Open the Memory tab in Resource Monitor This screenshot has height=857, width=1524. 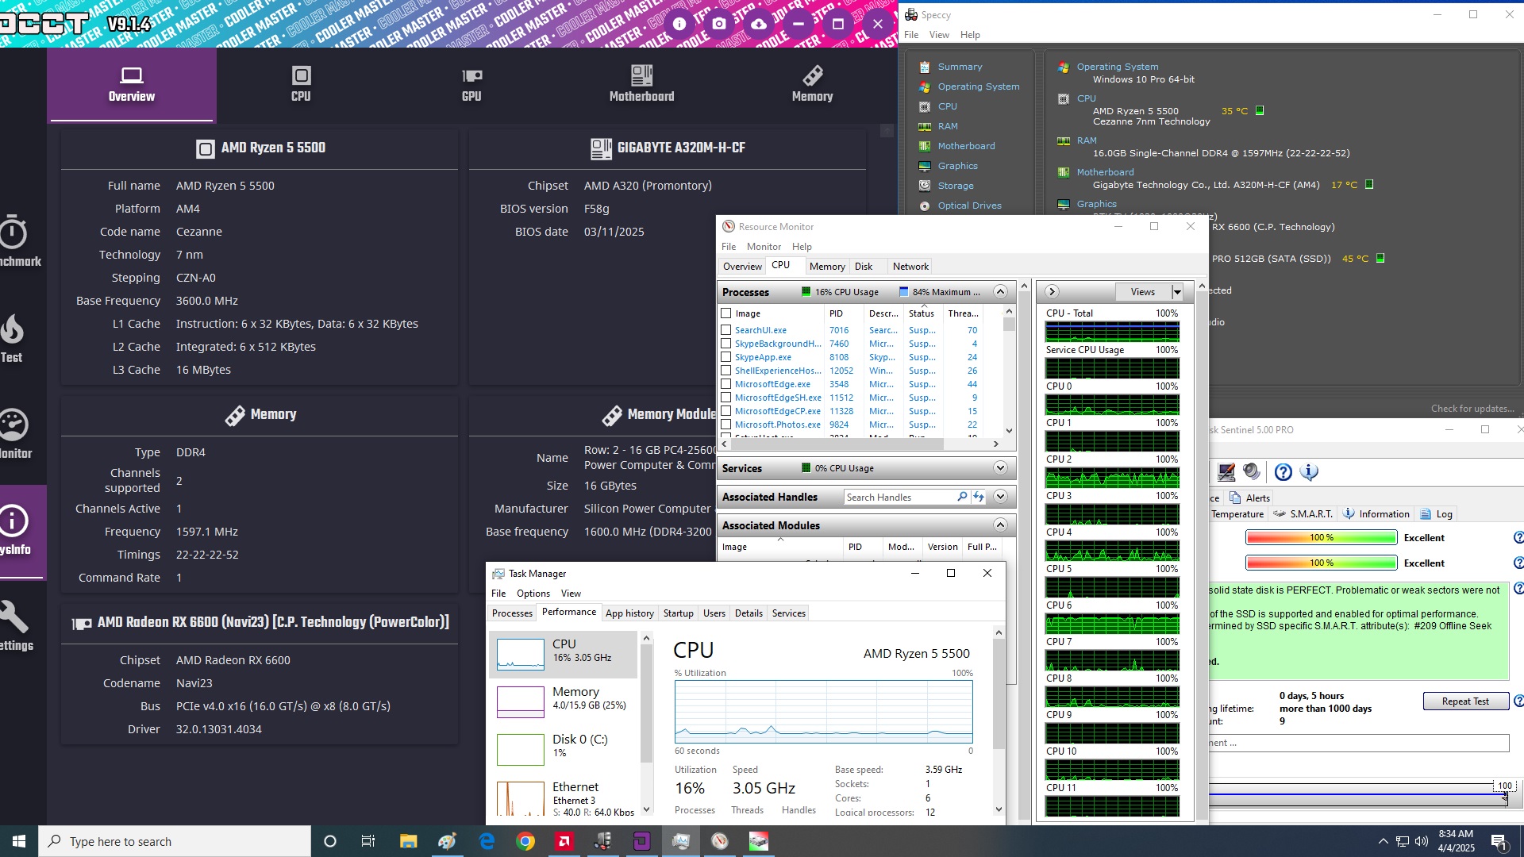827,267
